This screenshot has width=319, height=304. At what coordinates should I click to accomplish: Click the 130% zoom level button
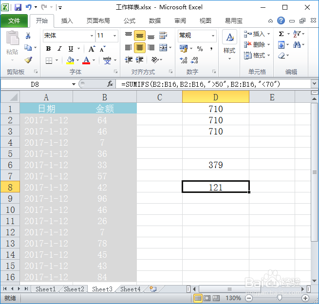coord(233,298)
